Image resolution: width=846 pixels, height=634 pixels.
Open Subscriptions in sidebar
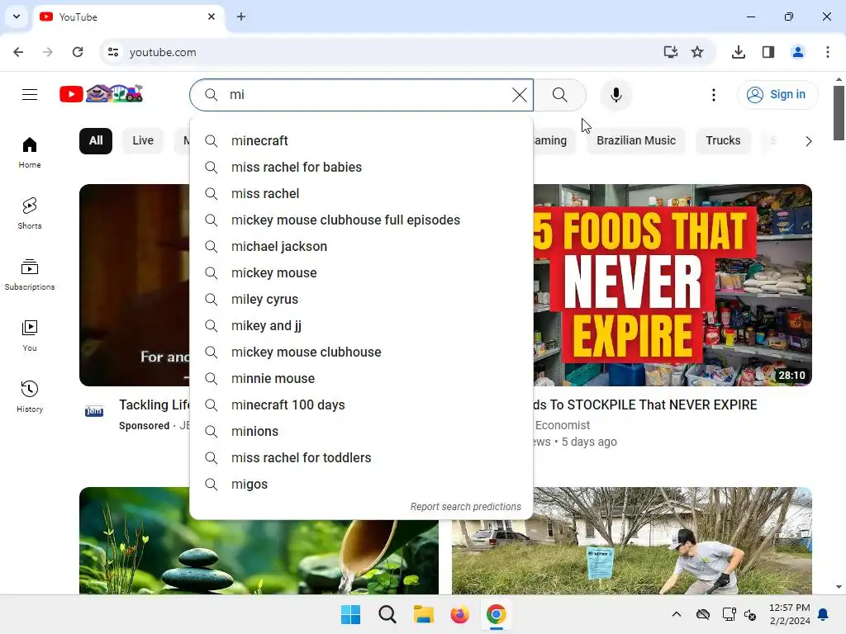[x=30, y=274]
